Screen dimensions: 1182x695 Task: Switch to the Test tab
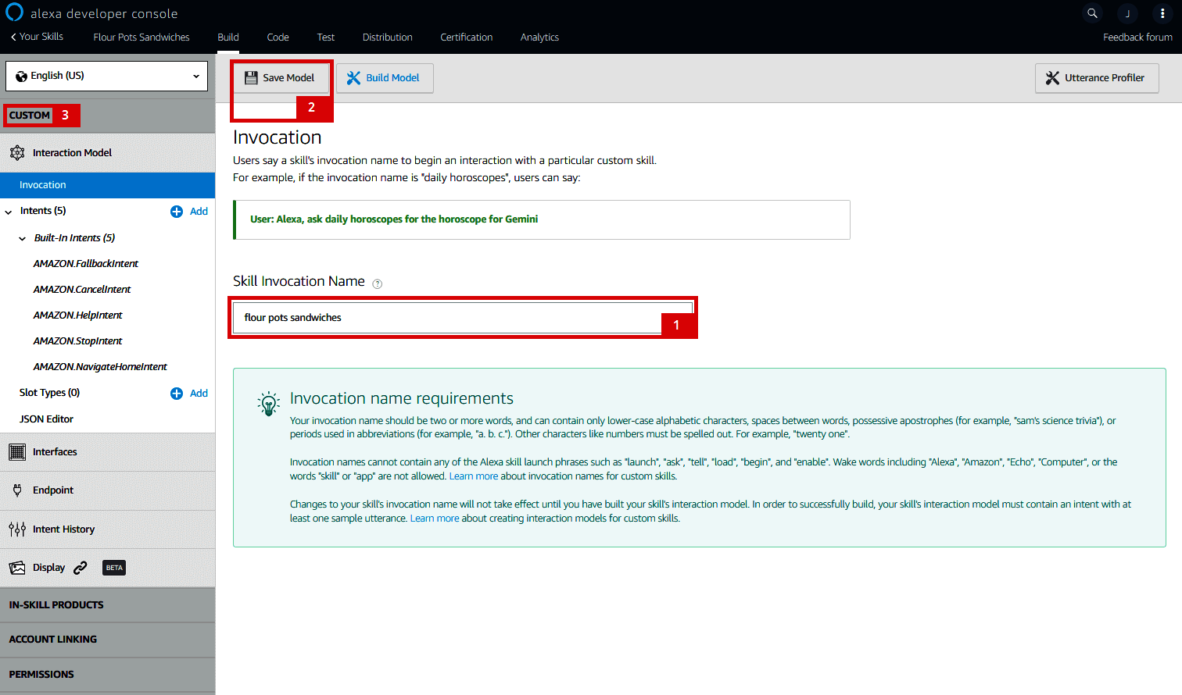tap(325, 37)
